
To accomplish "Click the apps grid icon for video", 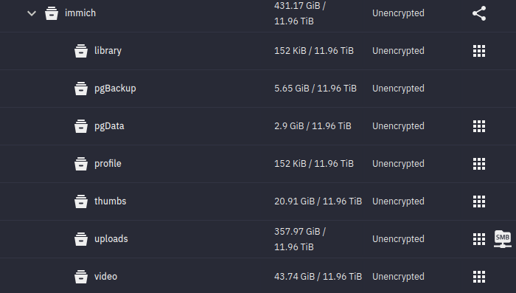I will click(479, 277).
